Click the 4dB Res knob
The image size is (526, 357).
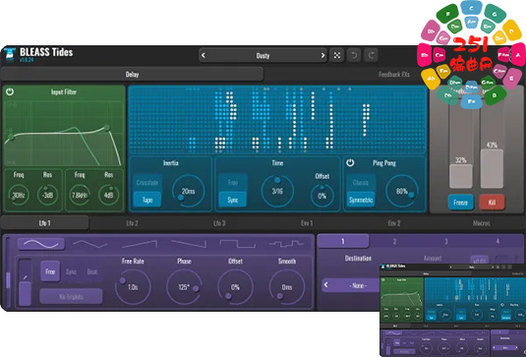click(x=108, y=195)
